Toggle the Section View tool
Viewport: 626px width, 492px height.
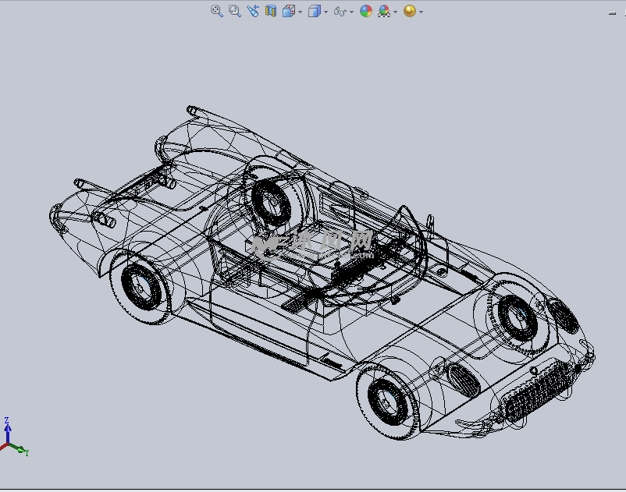(271, 11)
